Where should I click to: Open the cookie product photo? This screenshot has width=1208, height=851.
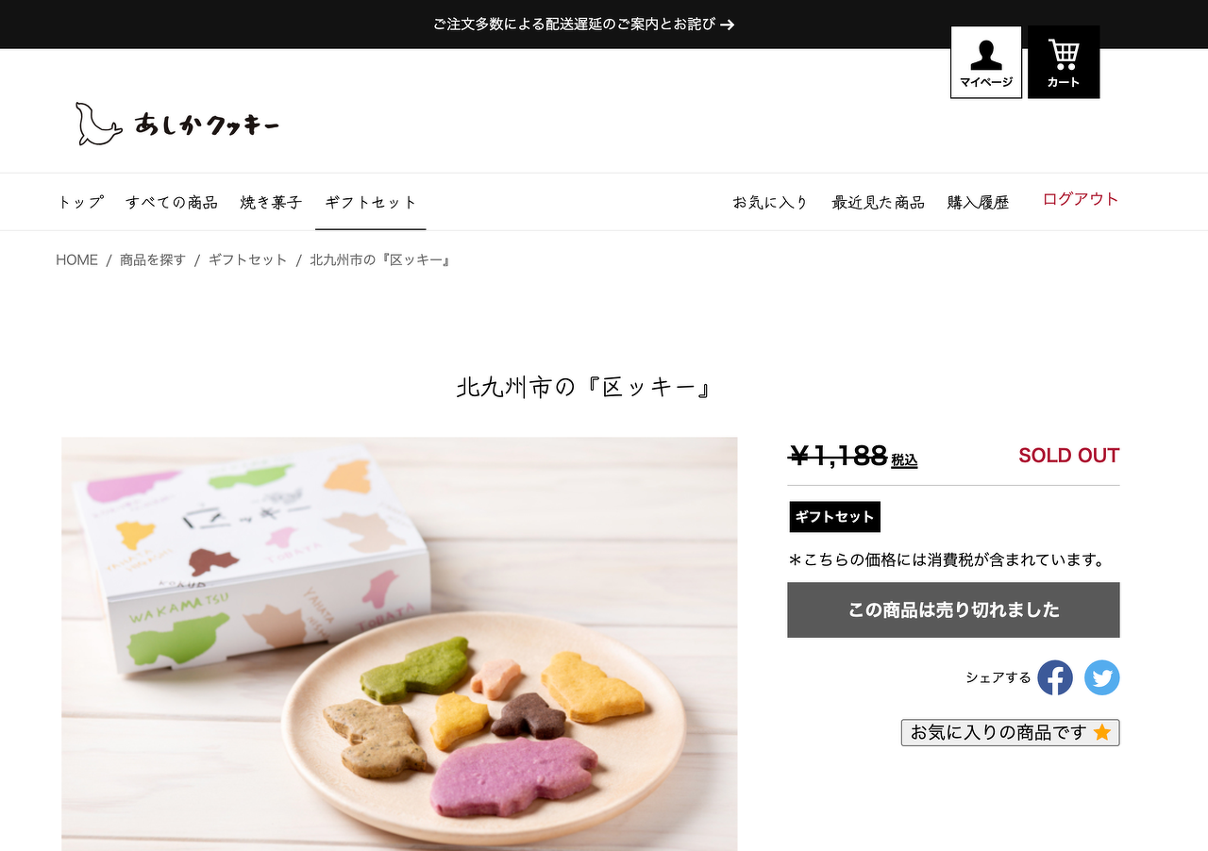399,643
